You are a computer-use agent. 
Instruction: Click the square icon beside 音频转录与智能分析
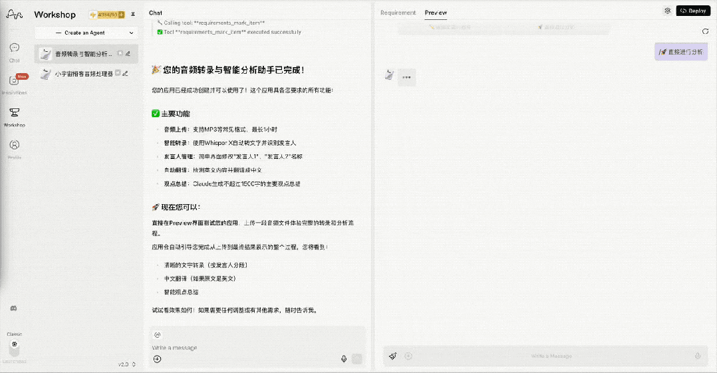(120, 53)
